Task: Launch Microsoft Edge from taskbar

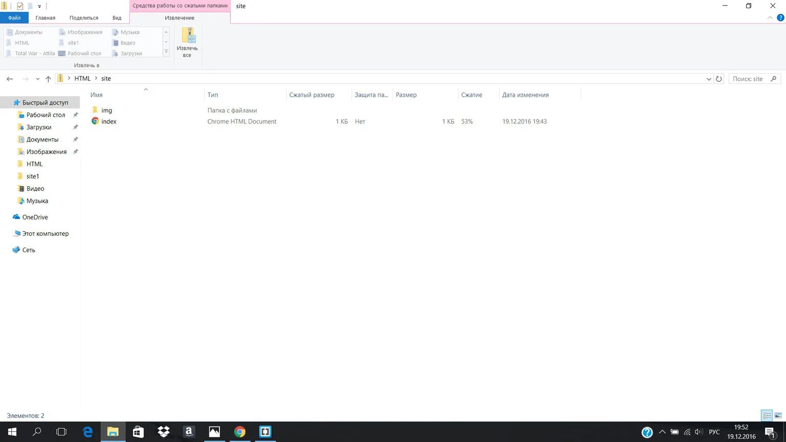Action: pyautogui.click(x=88, y=432)
